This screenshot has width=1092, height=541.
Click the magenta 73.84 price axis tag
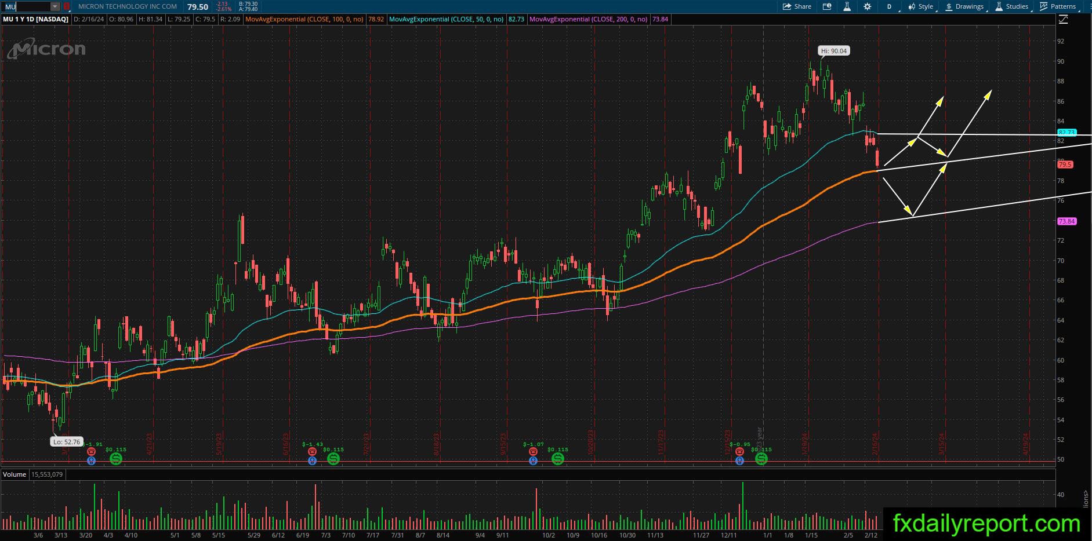point(1067,221)
